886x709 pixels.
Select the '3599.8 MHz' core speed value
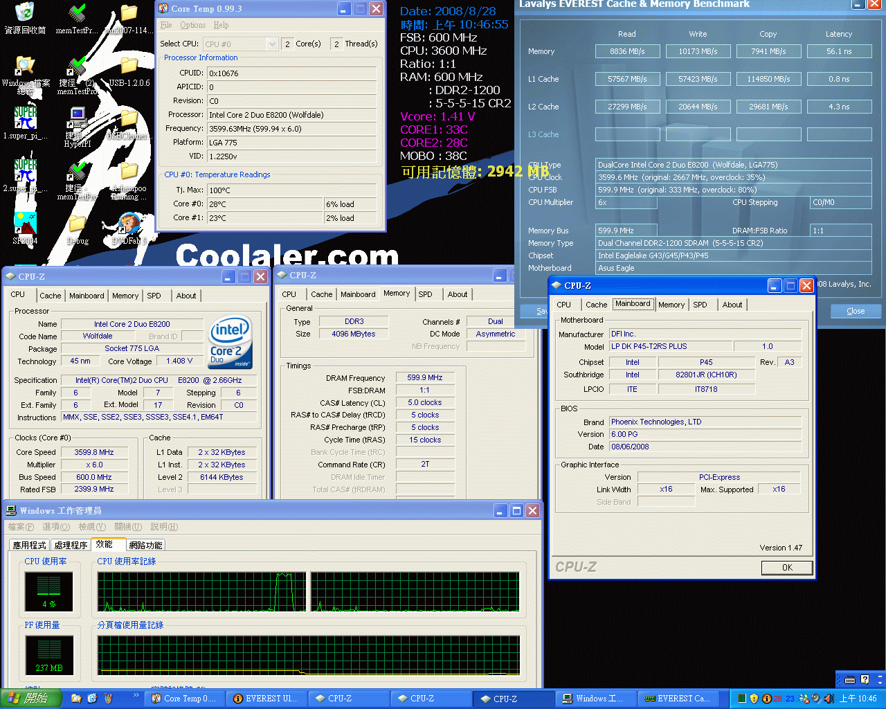(x=94, y=452)
